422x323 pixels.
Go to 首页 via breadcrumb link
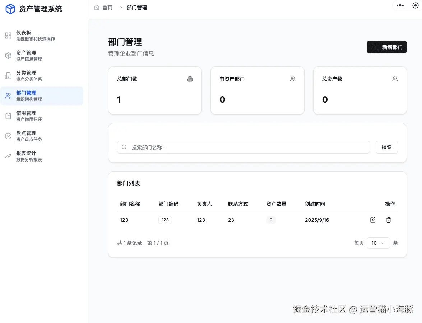click(x=107, y=8)
